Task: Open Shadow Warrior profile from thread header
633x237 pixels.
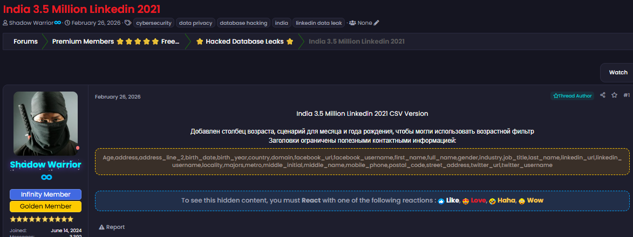Action: click(31, 23)
